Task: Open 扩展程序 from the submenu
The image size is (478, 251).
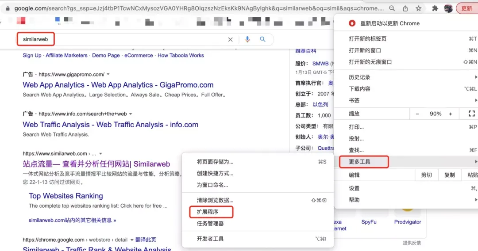Action: tap(258, 212)
